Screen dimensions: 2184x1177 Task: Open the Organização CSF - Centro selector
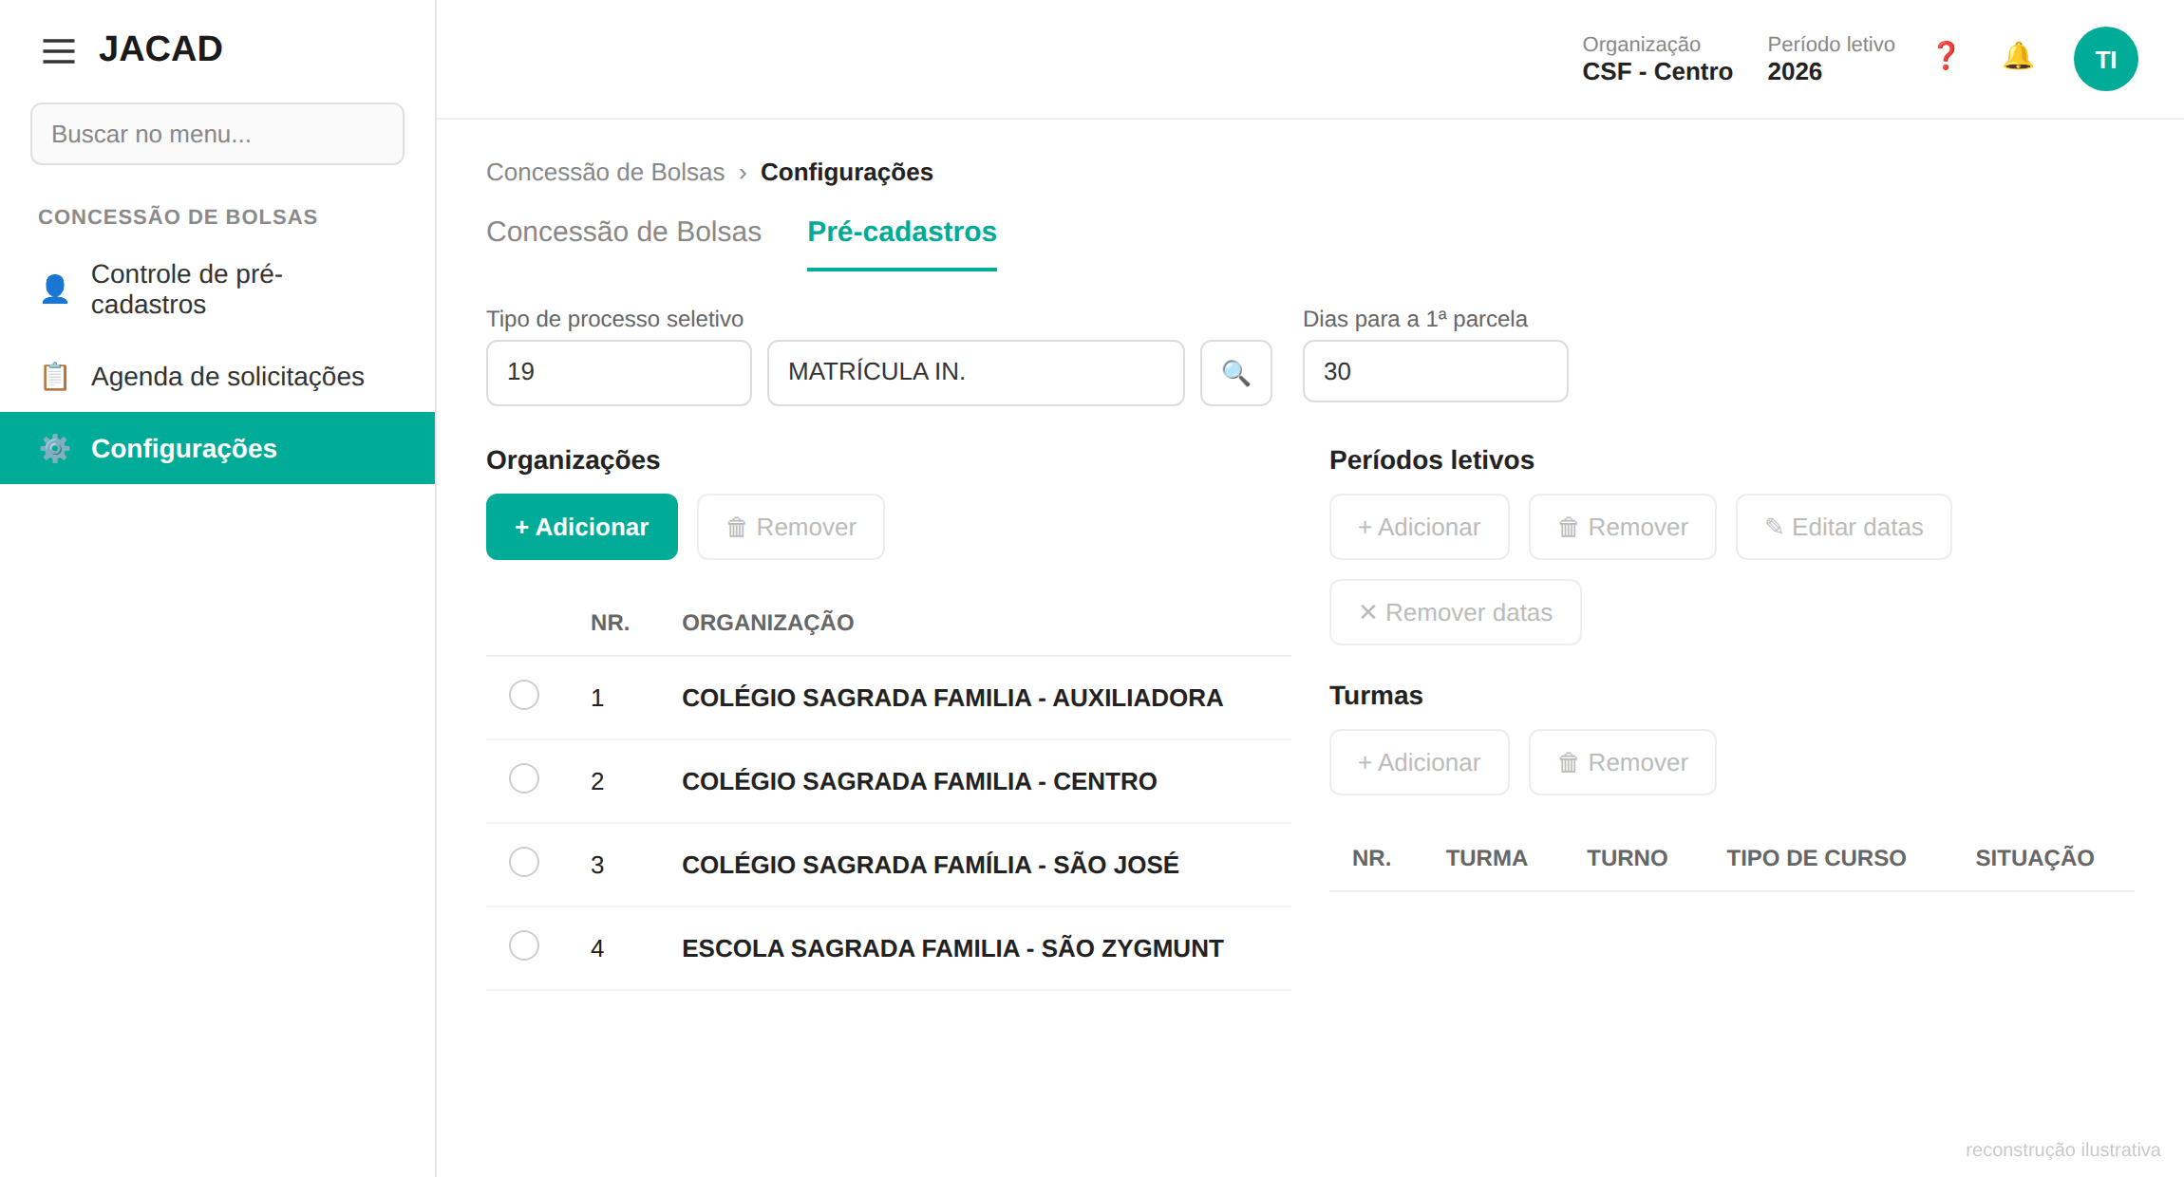(x=1657, y=59)
